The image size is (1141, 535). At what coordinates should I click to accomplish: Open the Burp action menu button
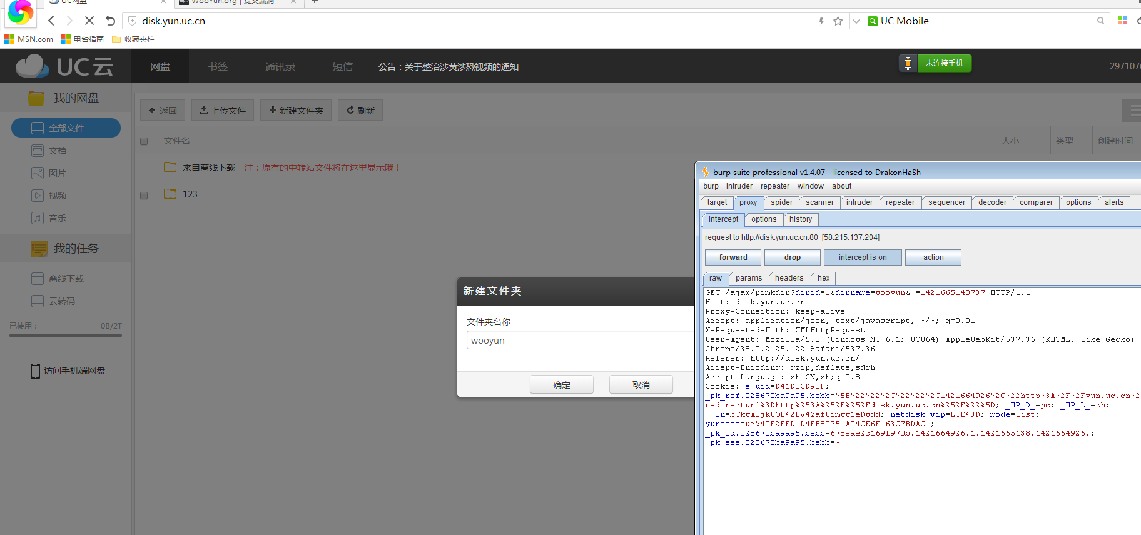[933, 257]
